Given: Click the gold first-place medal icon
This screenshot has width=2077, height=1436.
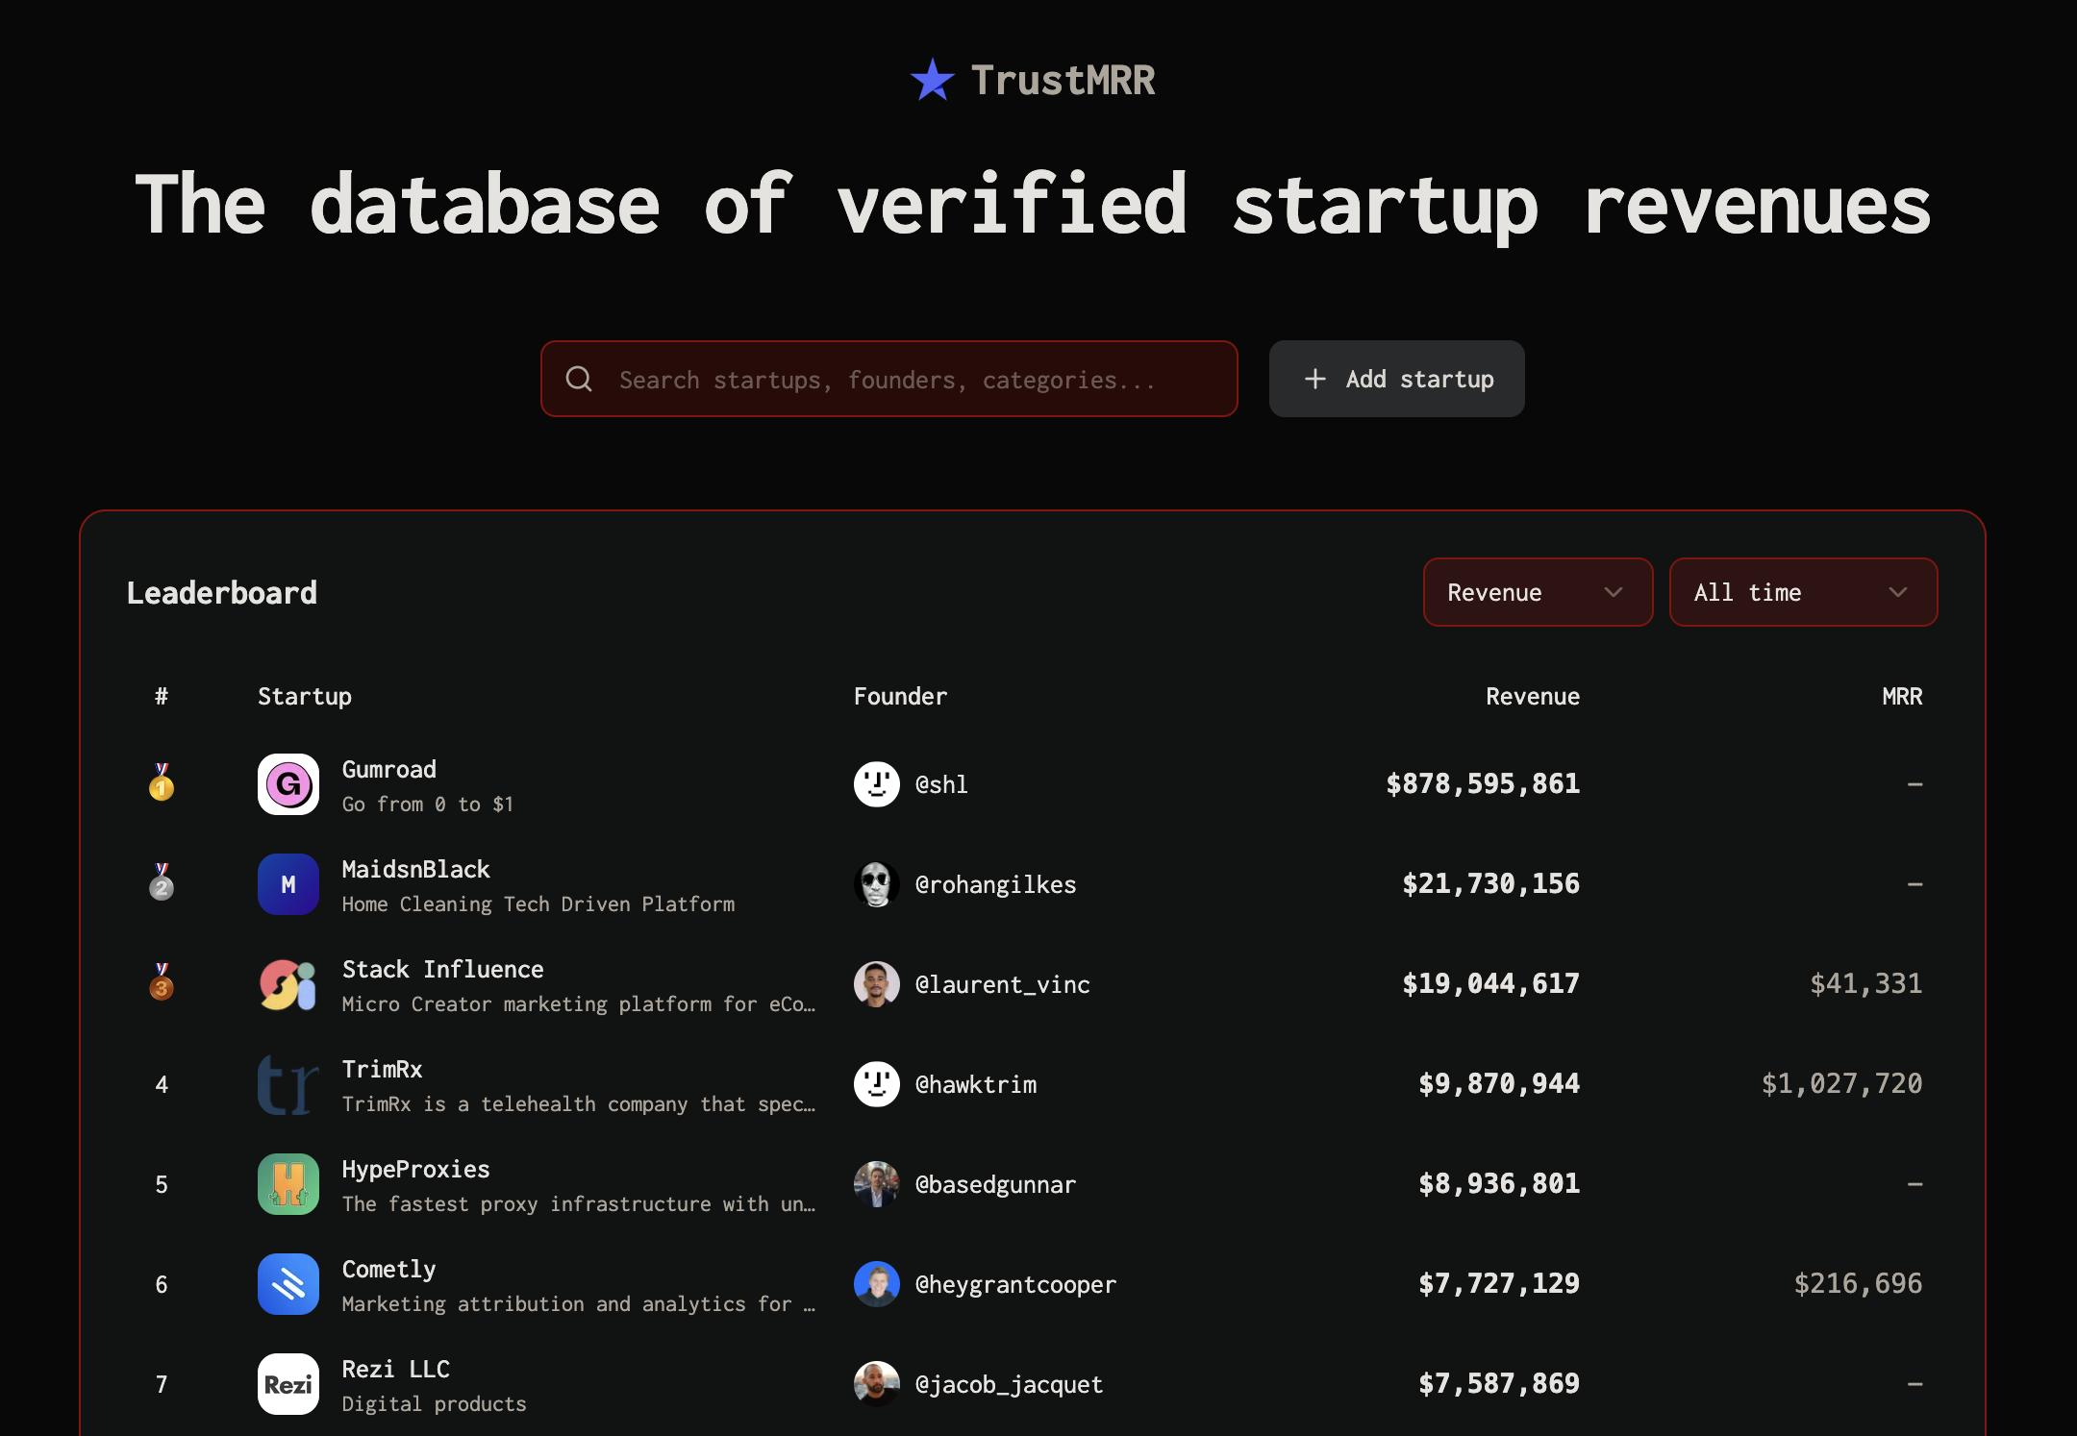Looking at the screenshot, I should pyautogui.click(x=162, y=782).
